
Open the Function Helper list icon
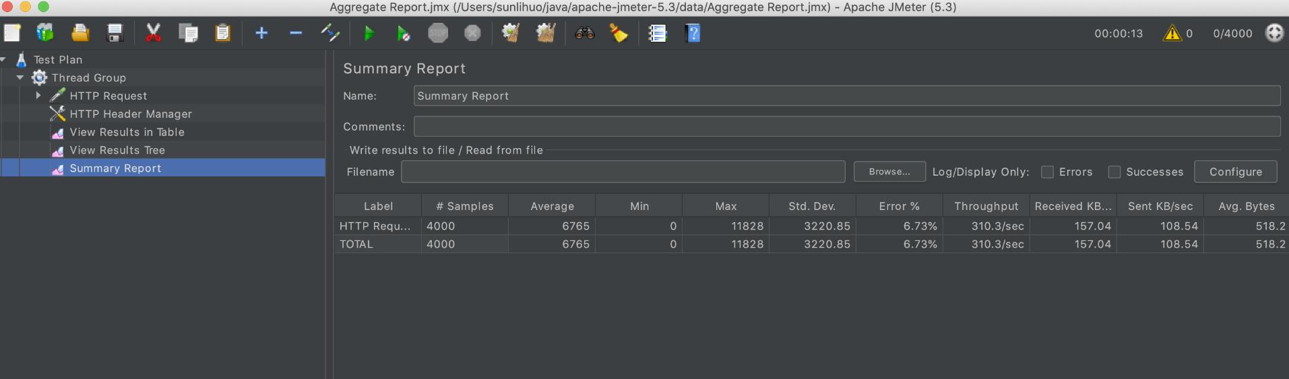coord(658,33)
